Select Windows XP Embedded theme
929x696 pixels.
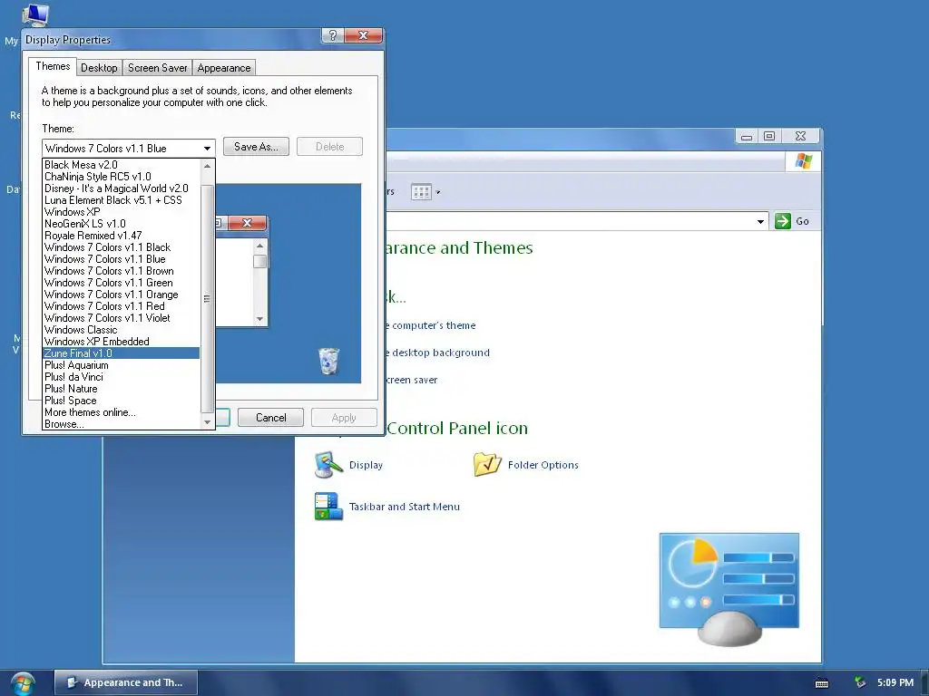click(x=122, y=342)
